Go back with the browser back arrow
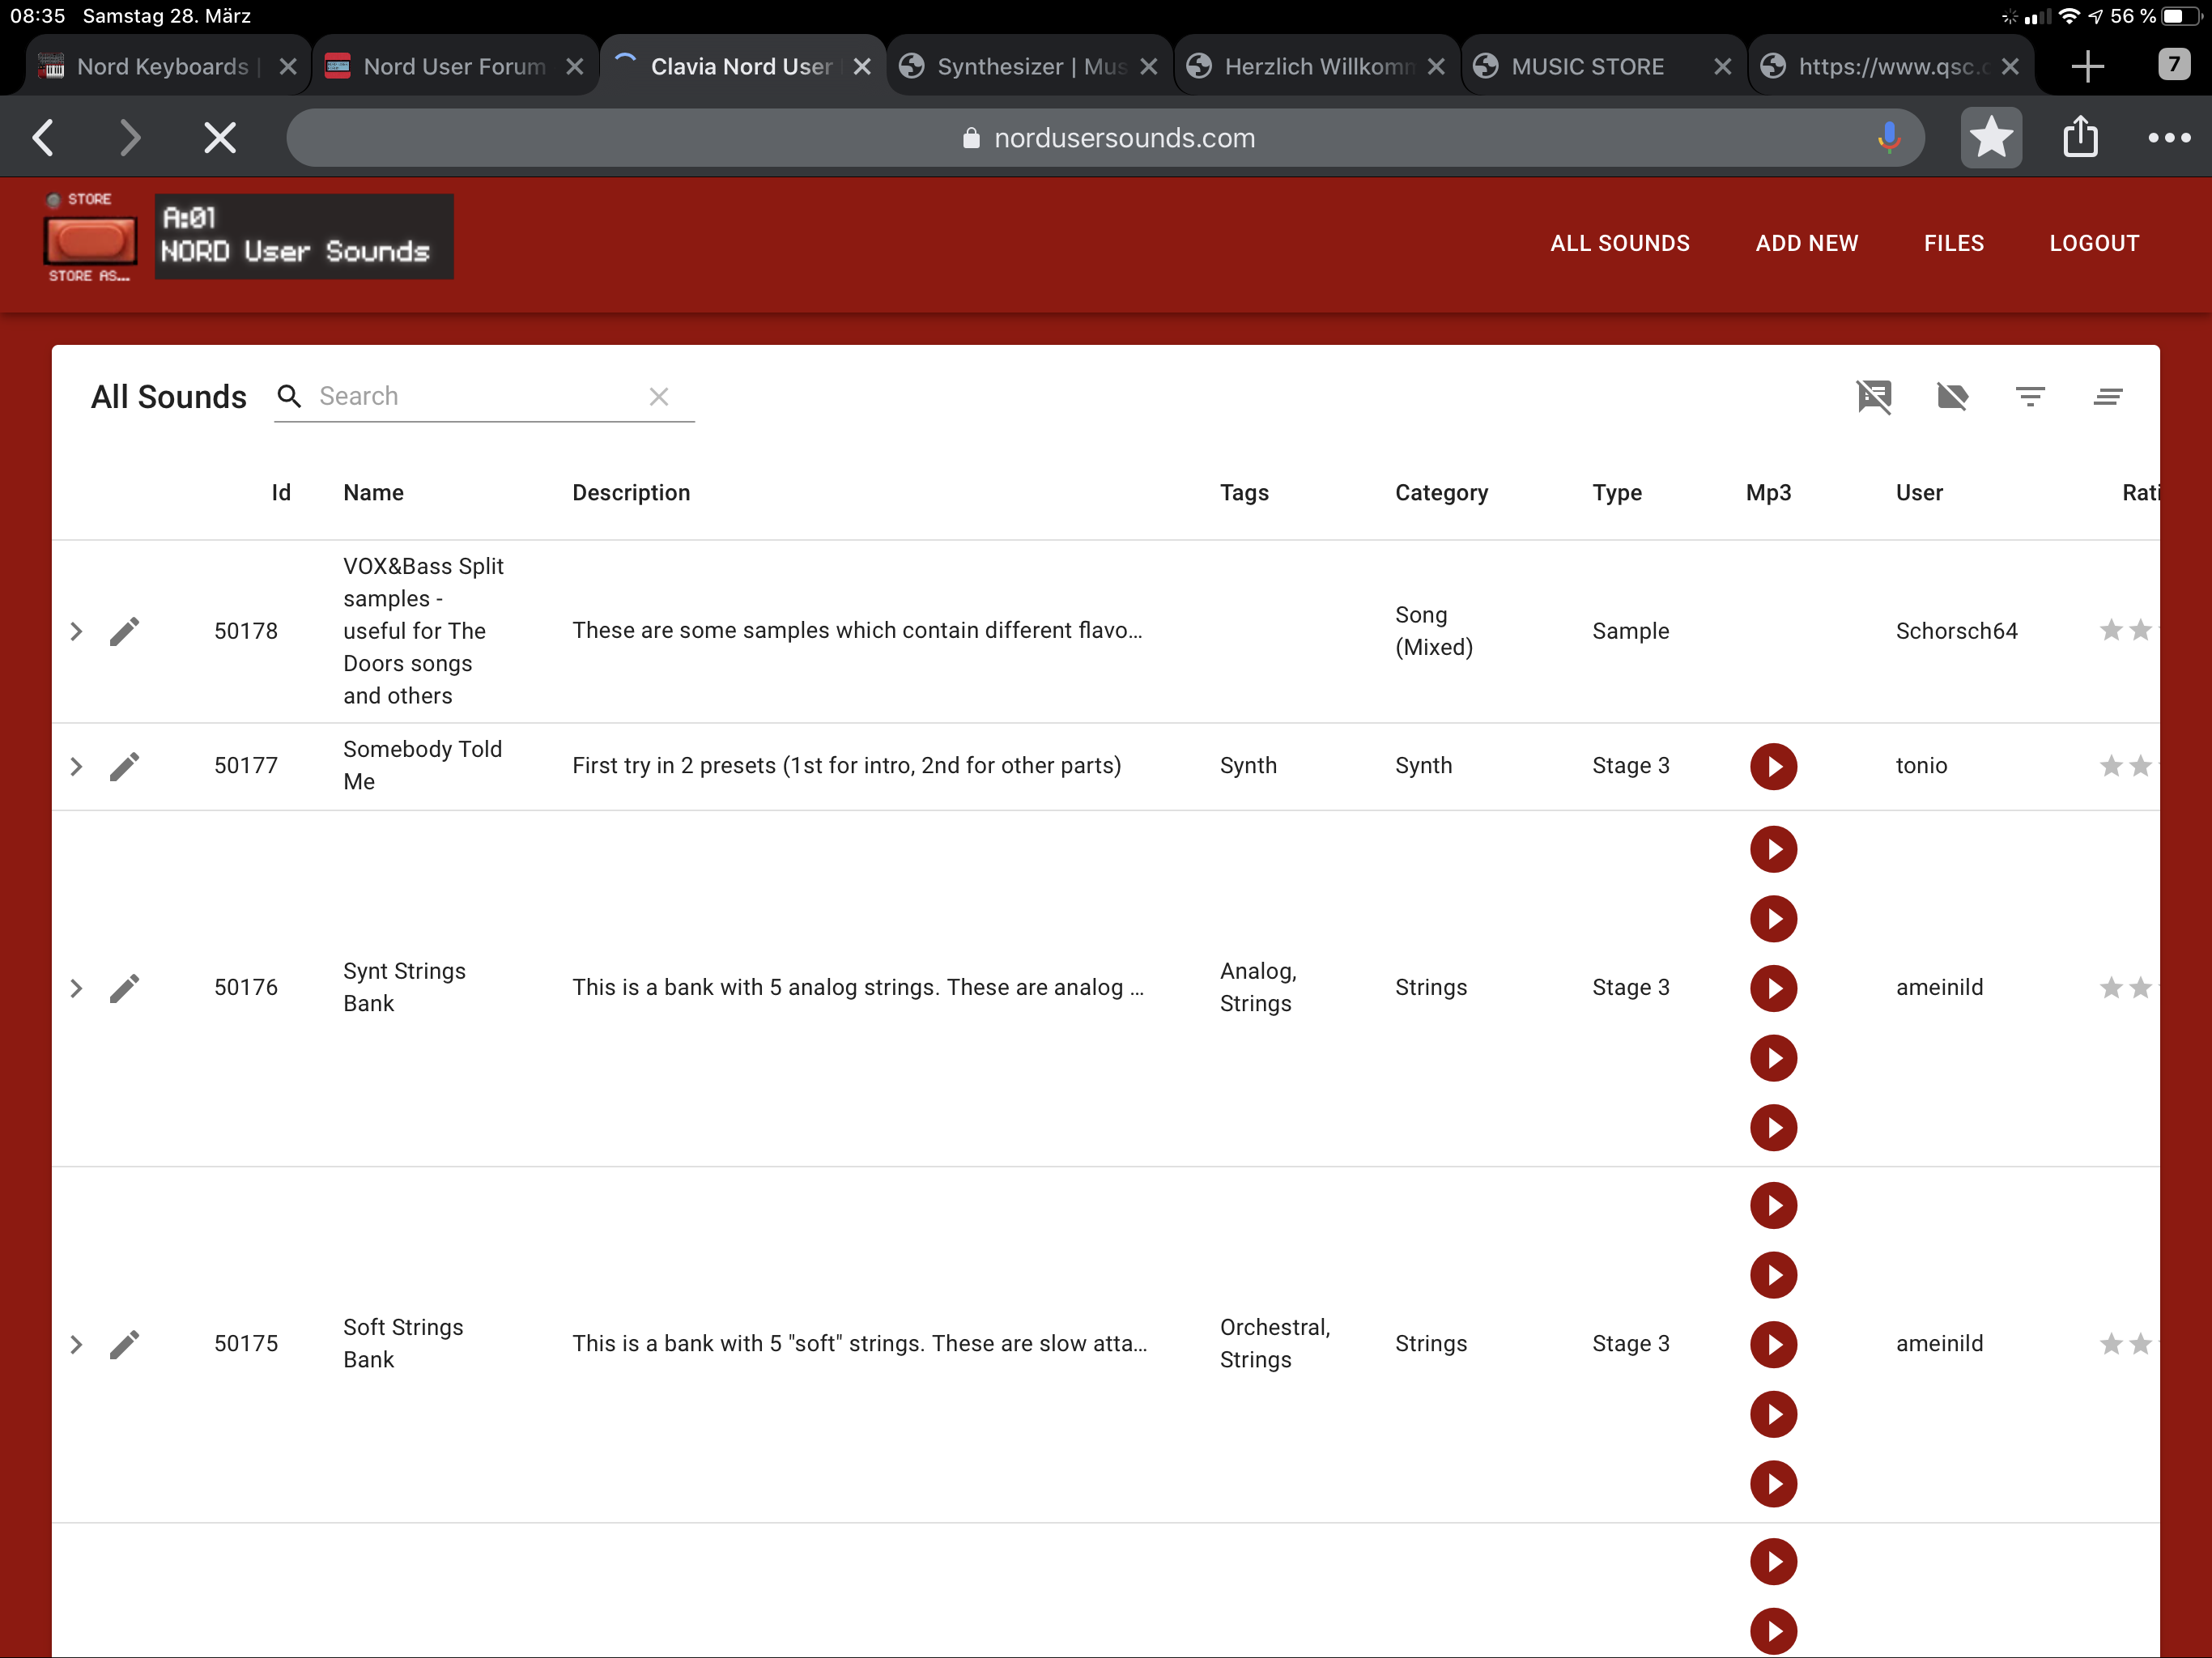 (x=44, y=138)
